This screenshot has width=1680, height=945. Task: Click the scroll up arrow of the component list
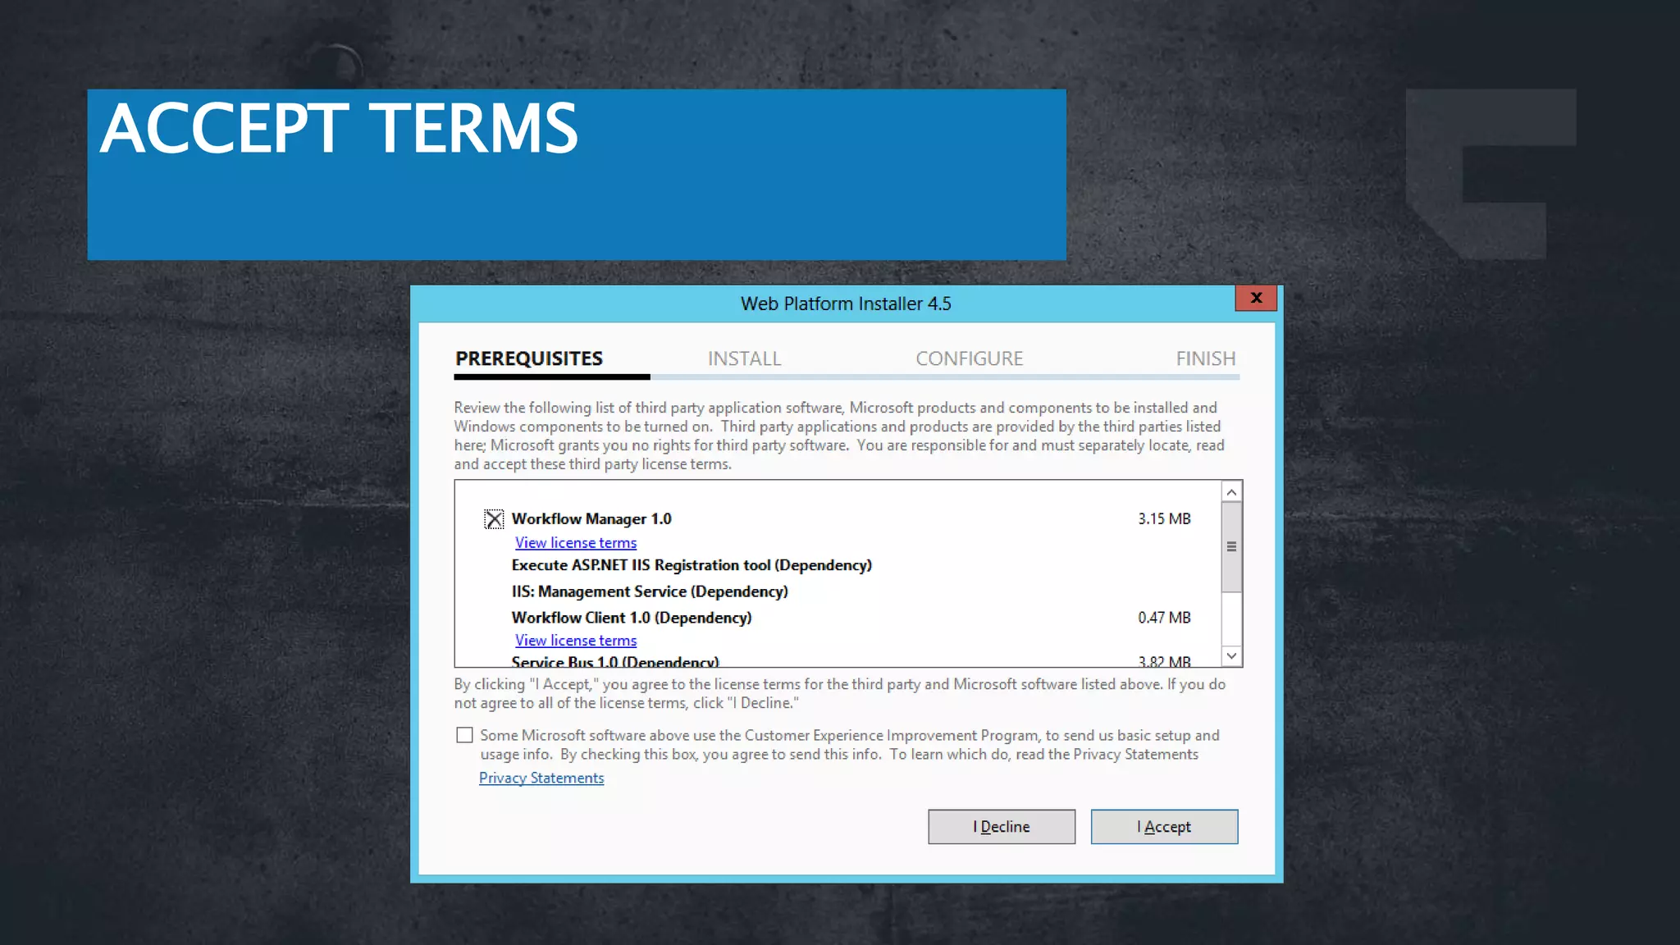coord(1231,492)
